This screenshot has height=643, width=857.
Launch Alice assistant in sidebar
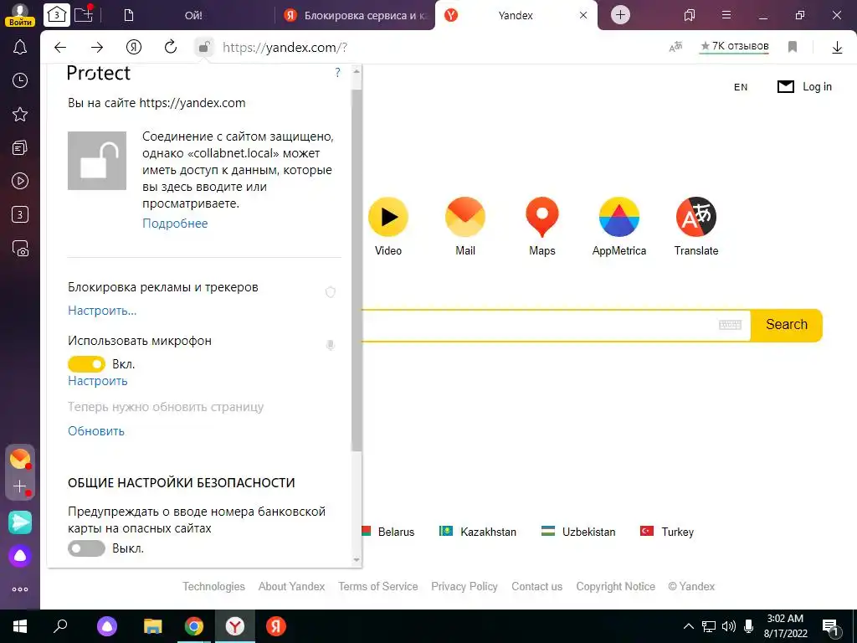tap(20, 556)
